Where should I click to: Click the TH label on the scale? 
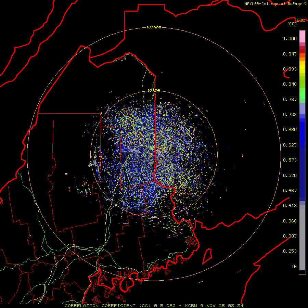click(x=294, y=267)
